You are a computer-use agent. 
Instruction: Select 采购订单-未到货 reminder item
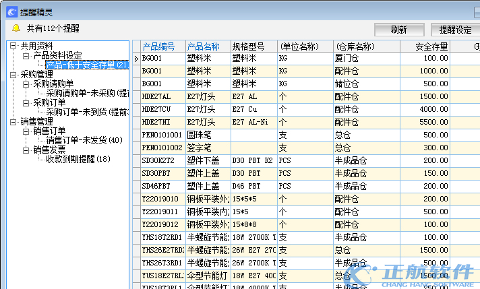[x=87, y=112]
